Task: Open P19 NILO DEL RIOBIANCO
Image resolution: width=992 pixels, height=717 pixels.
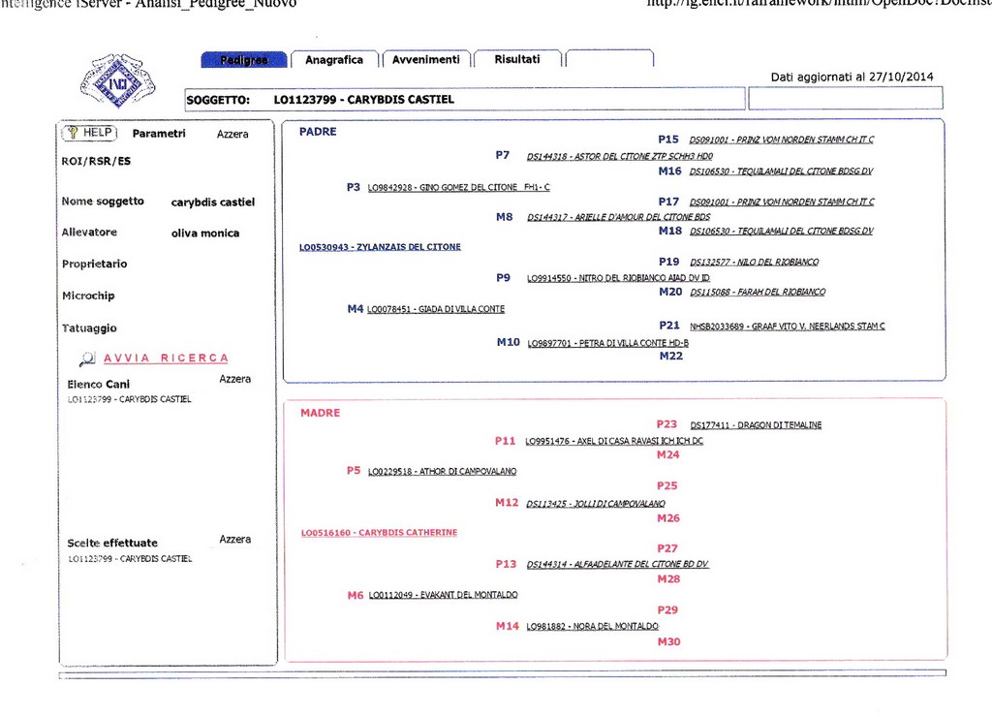Action: 754,262
